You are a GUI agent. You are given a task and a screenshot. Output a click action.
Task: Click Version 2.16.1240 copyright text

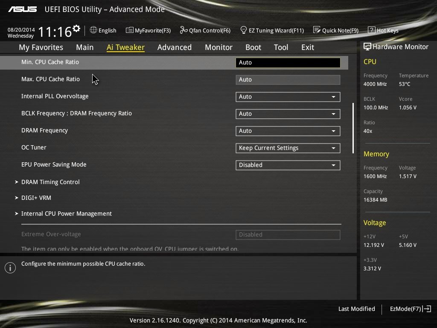coord(218,320)
